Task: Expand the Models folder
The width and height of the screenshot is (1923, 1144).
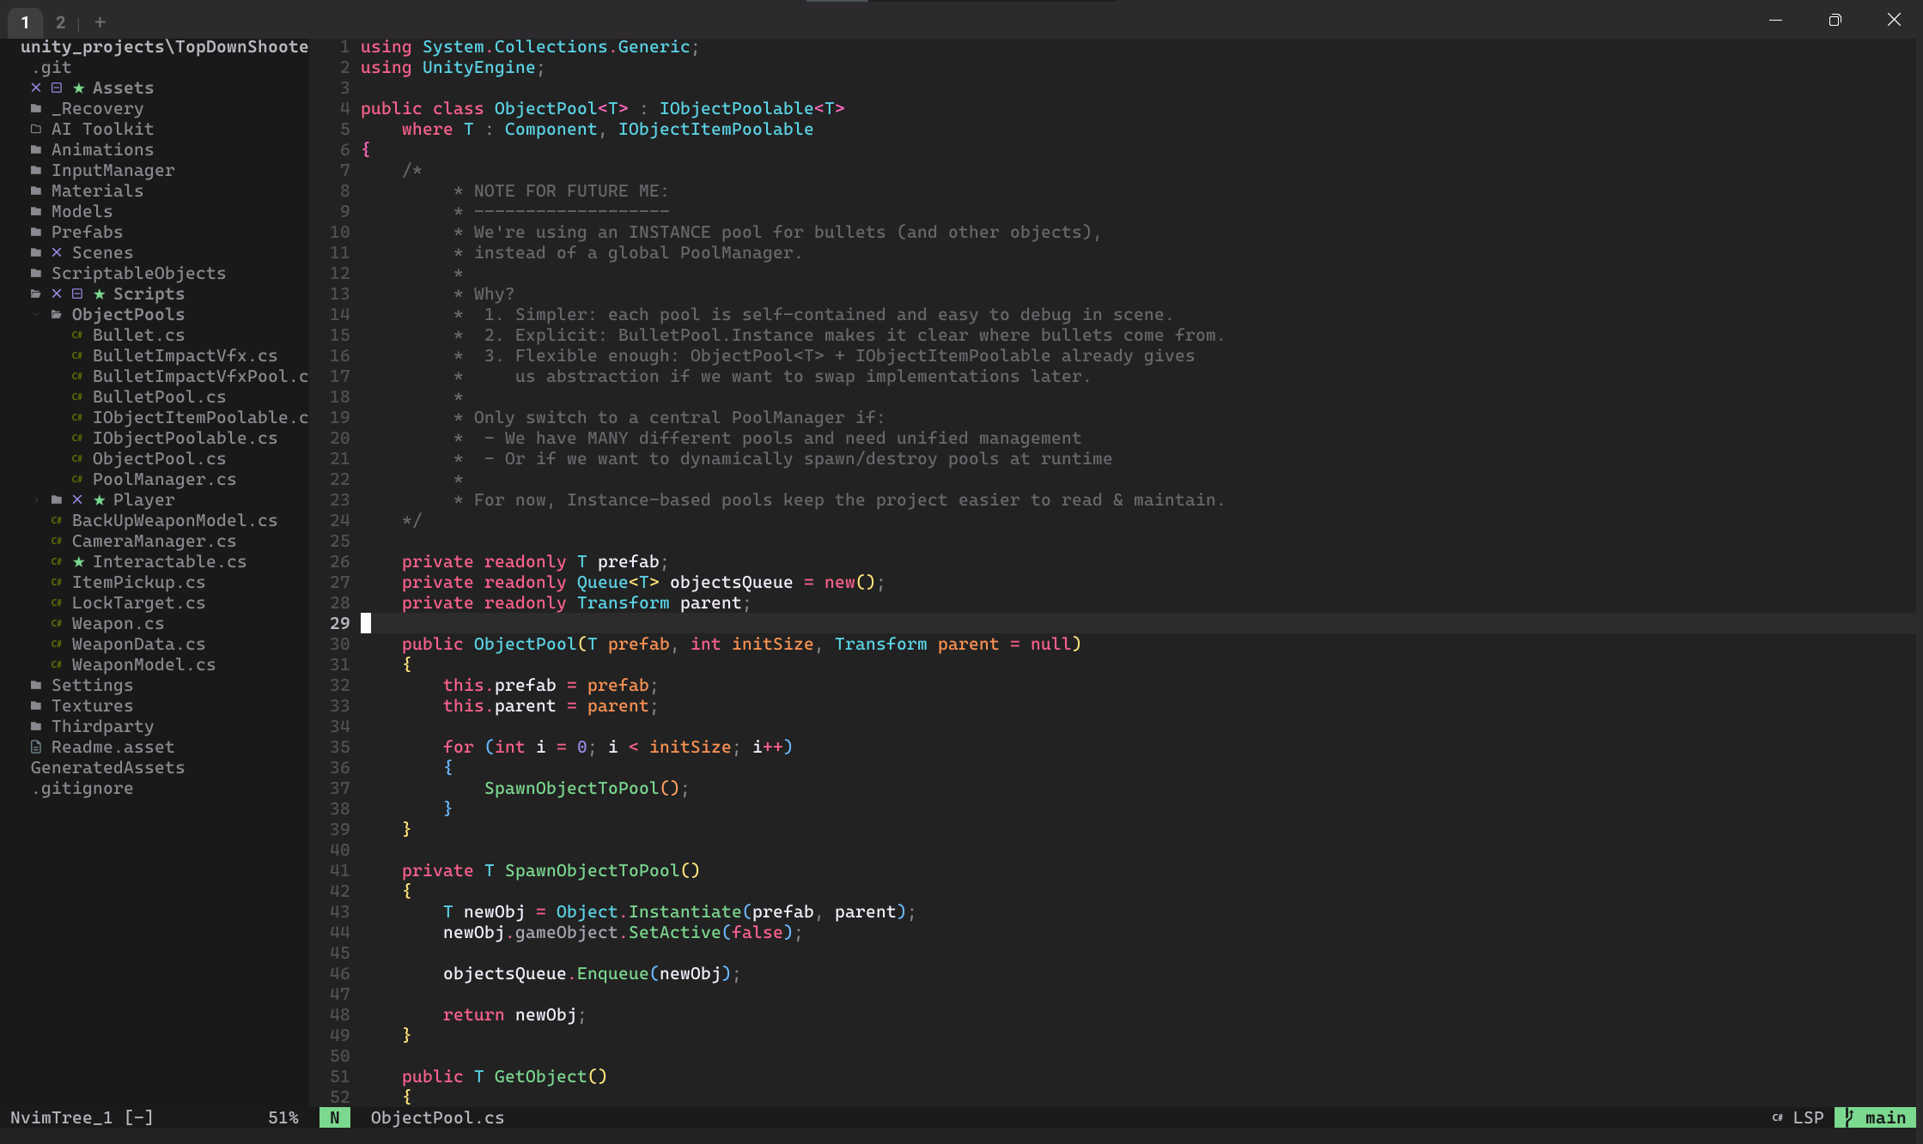Action: (82, 212)
